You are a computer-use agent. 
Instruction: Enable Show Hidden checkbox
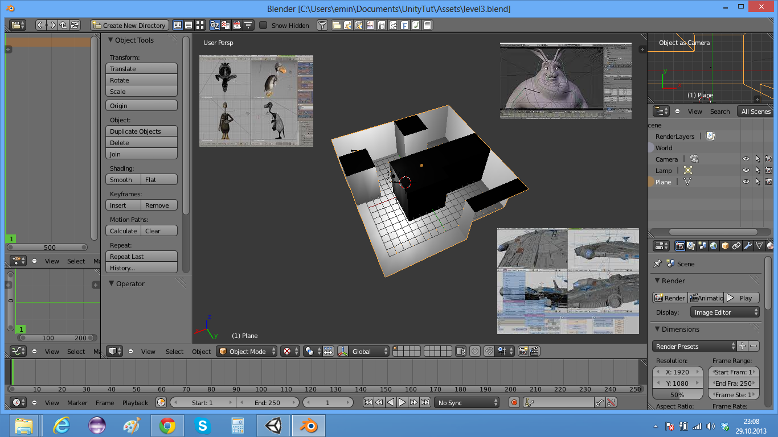coord(263,25)
